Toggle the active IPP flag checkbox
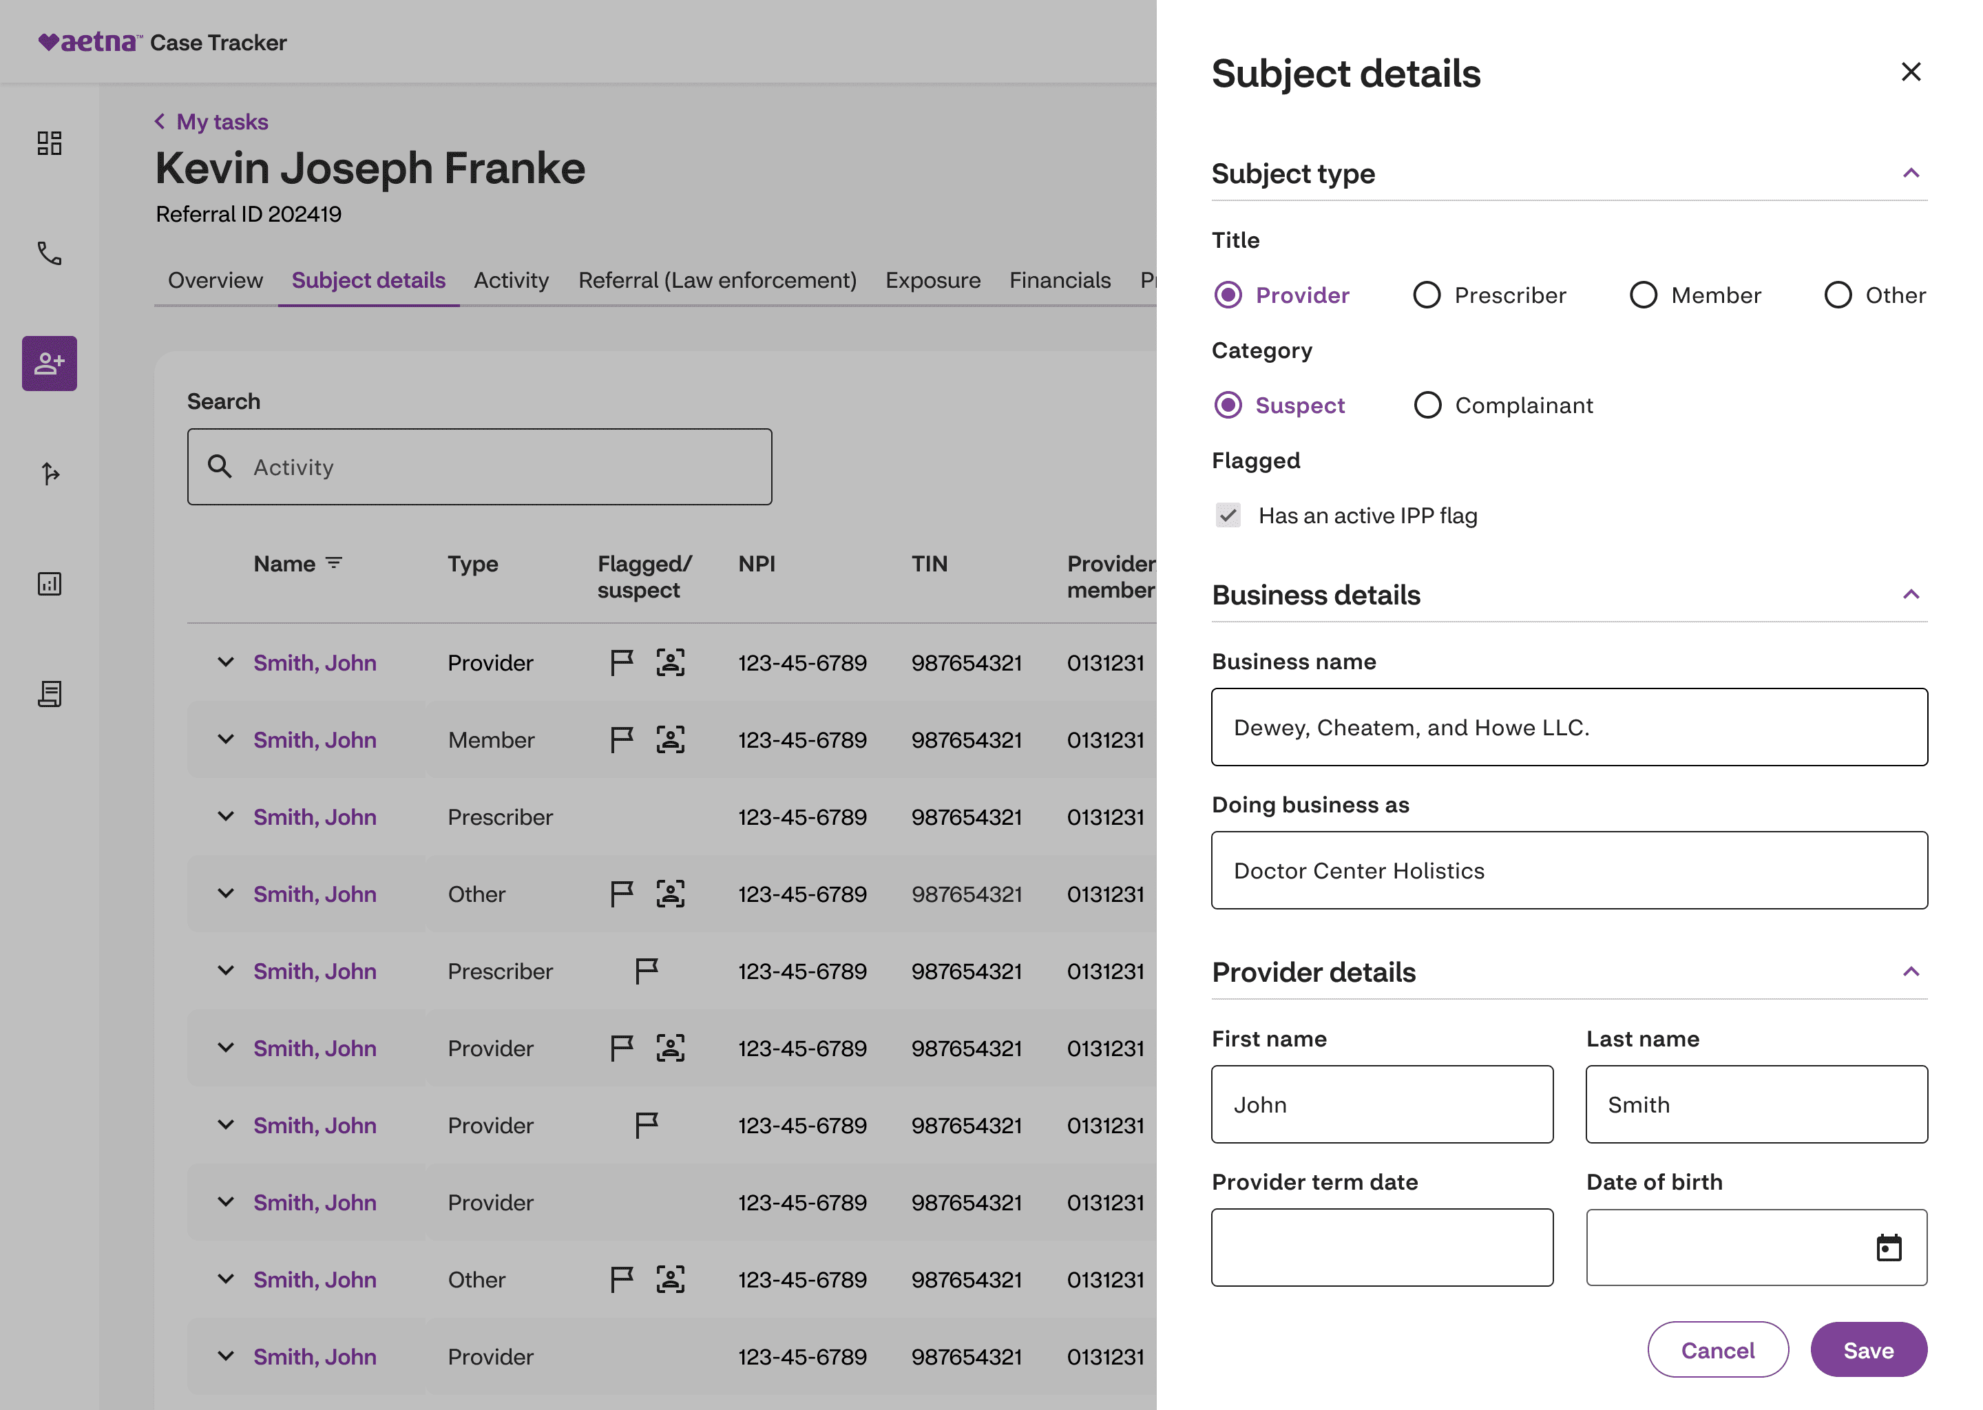 click(x=1228, y=516)
